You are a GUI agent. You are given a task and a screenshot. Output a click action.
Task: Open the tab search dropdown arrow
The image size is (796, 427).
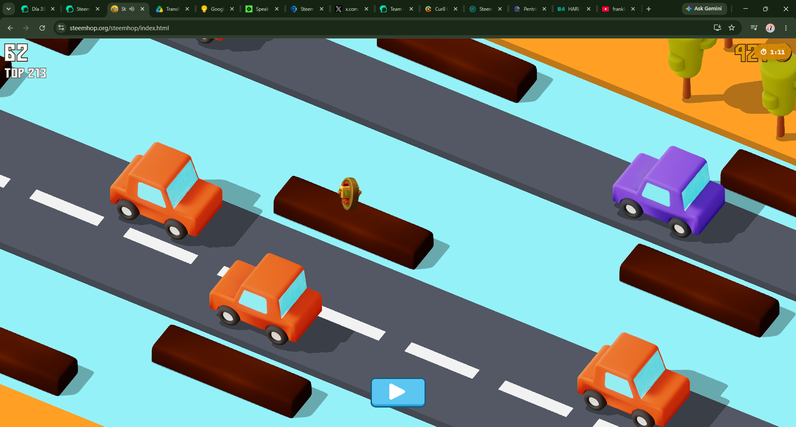8,9
